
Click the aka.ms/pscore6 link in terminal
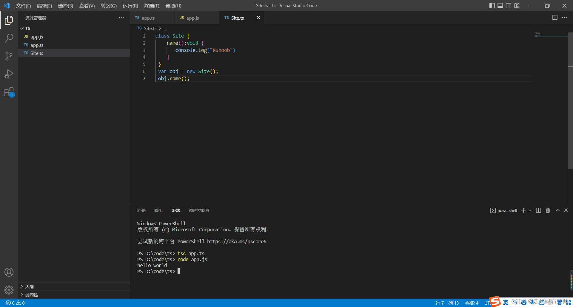pos(237,241)
